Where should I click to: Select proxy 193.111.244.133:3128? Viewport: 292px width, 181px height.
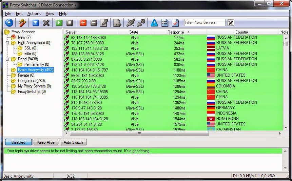[90, 48]
